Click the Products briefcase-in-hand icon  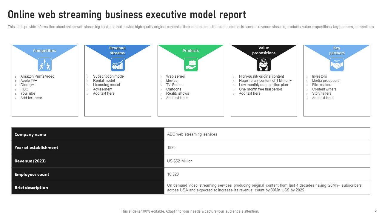(x=191, y=65)
